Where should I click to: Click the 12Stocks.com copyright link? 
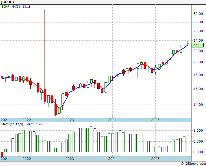[x=193, y=164]
